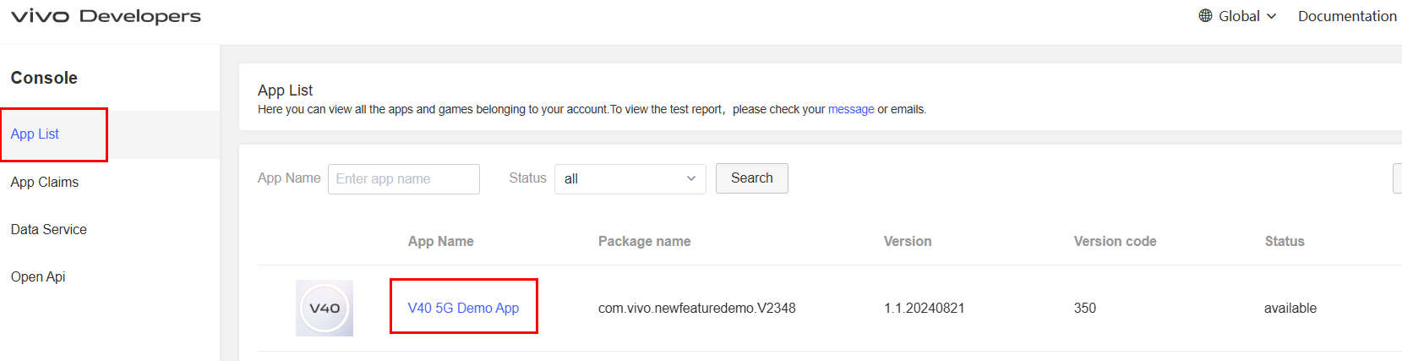Click the V40 app icon thumbnail
This screenshot has width=1402, height=361.
point(325,309)
